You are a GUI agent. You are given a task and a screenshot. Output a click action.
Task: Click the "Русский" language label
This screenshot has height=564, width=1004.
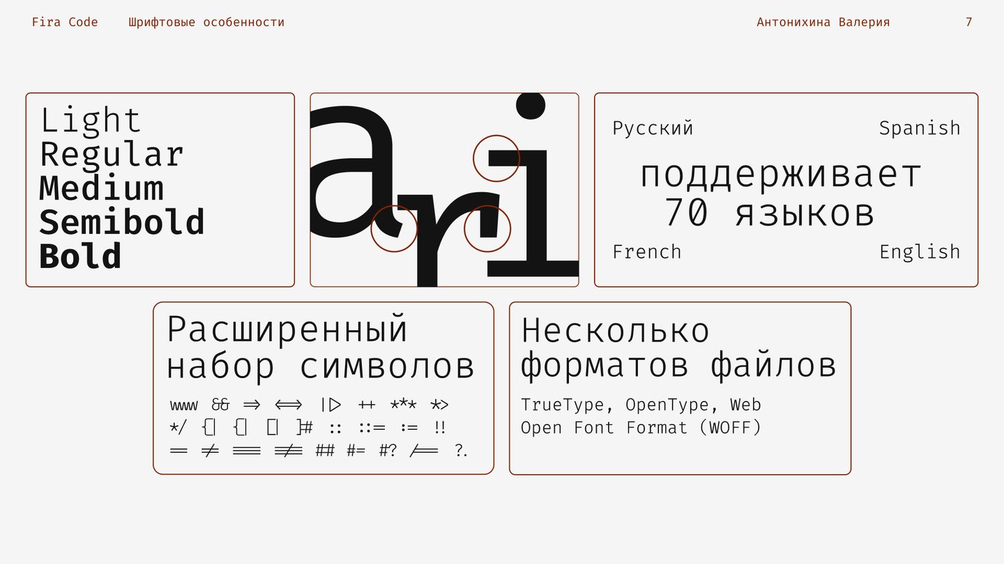click(x=653, y=129)
